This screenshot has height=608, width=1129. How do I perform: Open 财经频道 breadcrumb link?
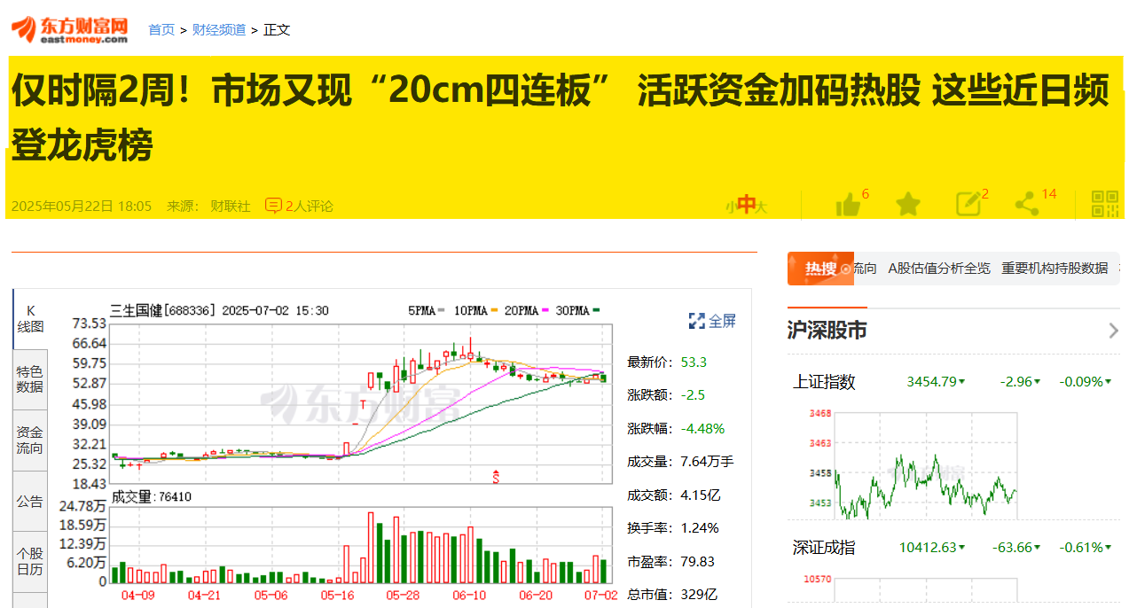(219, 29)
